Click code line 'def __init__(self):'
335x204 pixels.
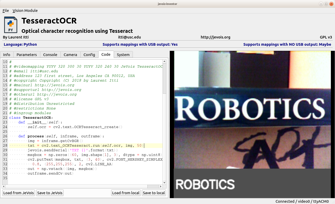tap(40, 122)
